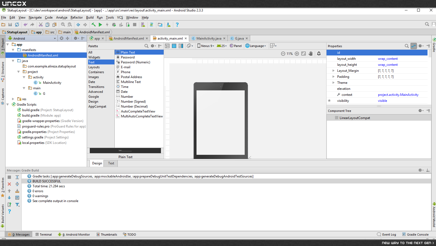Toggle view all properties button

coord(414,46)
